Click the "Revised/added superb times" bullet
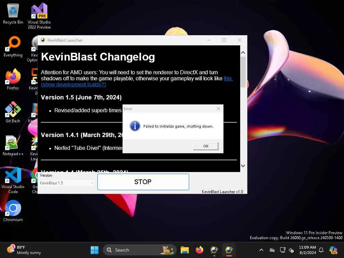Viewport: 344px width, 258px height. (x=88, y=110)
